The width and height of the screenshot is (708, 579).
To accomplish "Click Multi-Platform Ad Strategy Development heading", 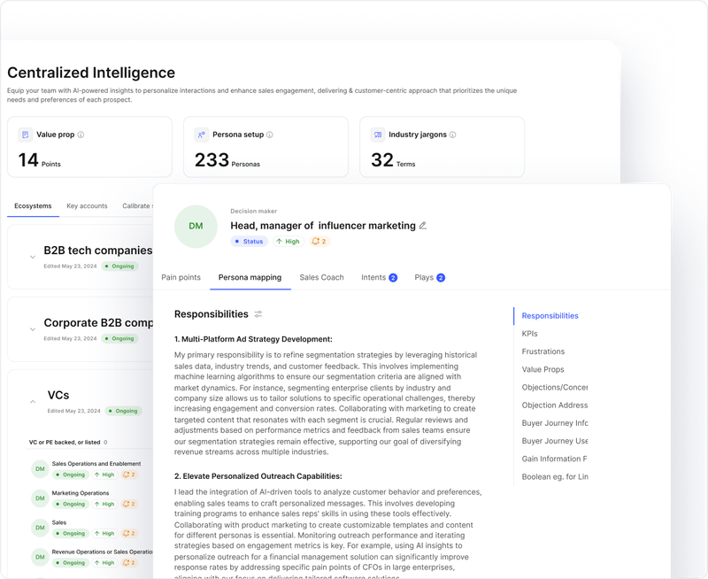I will point(253,339).
